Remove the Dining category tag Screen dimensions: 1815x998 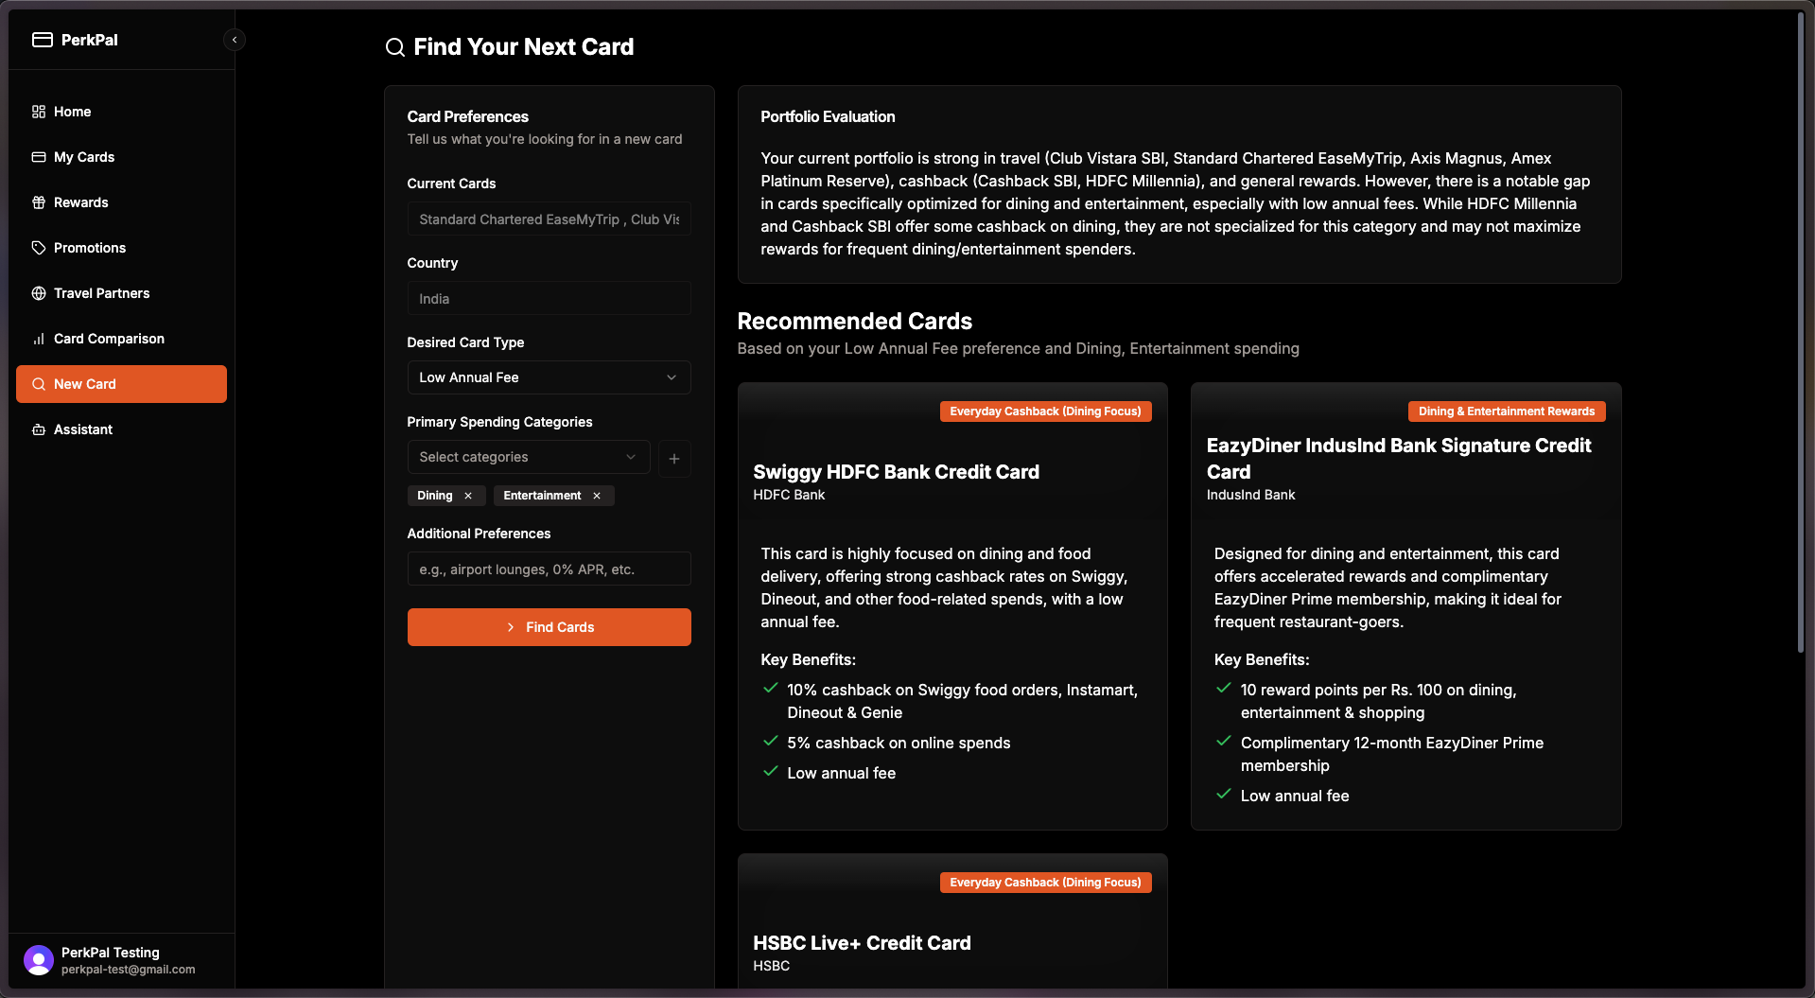click(468, 496)
